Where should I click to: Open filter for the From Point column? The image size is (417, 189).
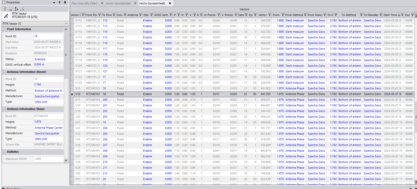pos(99,15)
